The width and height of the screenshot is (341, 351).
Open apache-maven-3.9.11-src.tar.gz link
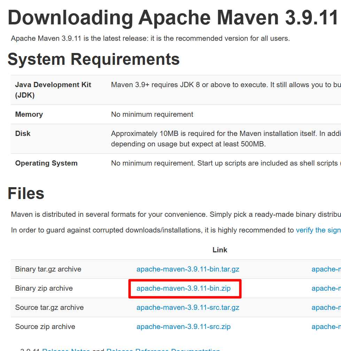pos(188,307)
